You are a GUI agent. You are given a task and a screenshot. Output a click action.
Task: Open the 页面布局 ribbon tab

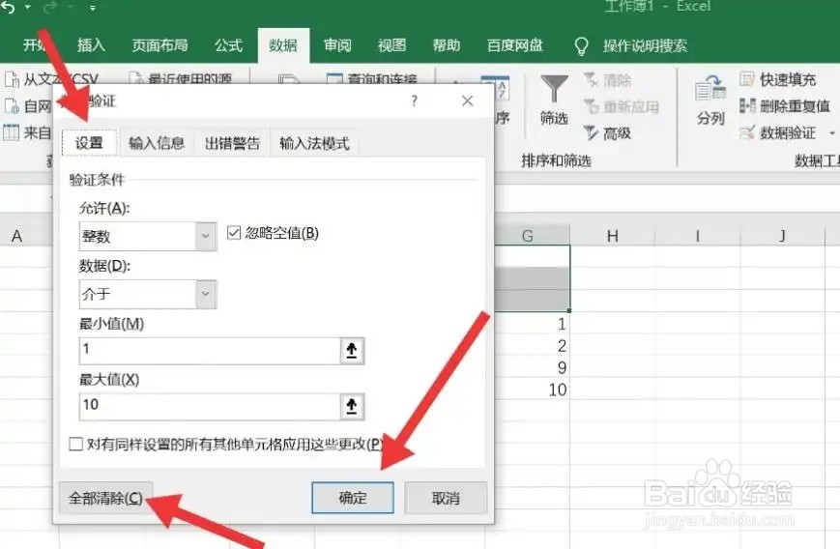click(159, 45)
